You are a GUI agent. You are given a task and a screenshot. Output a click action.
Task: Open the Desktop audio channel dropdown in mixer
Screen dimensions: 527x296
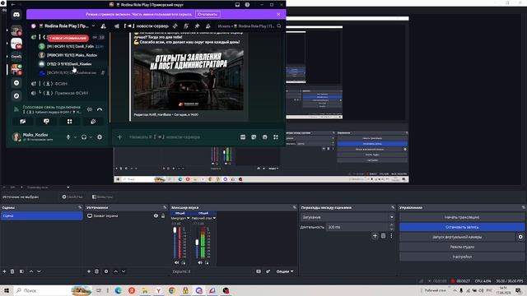pyautogui.click(x=214, y=218)
